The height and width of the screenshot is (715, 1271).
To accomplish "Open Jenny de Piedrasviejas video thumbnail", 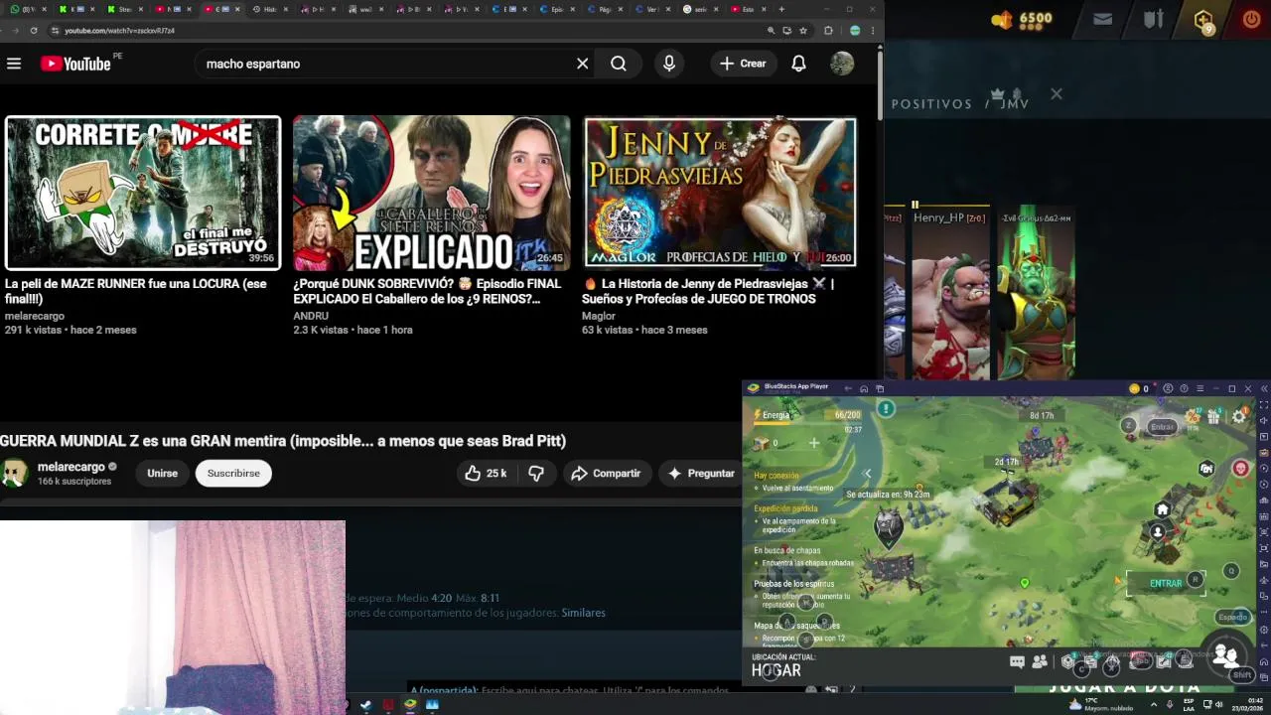I will [x=720, y=193].
